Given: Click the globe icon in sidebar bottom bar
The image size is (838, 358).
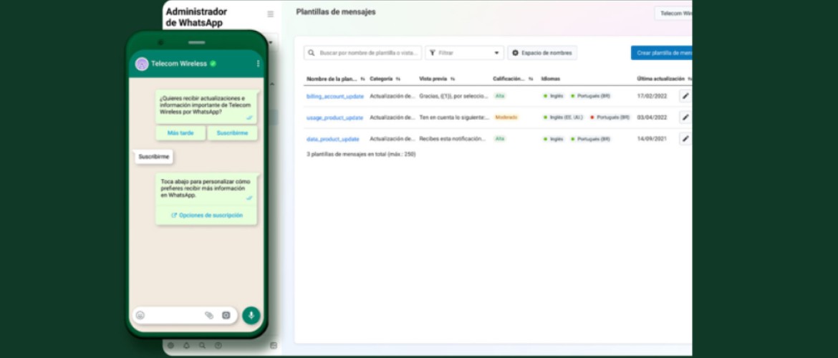Looking at the screenshot, I should click(x=170, y=345).
